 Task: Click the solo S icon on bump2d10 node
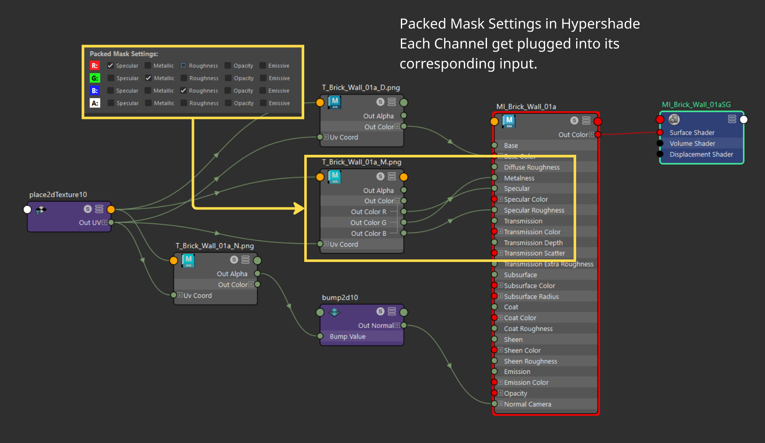pos(380,311)
